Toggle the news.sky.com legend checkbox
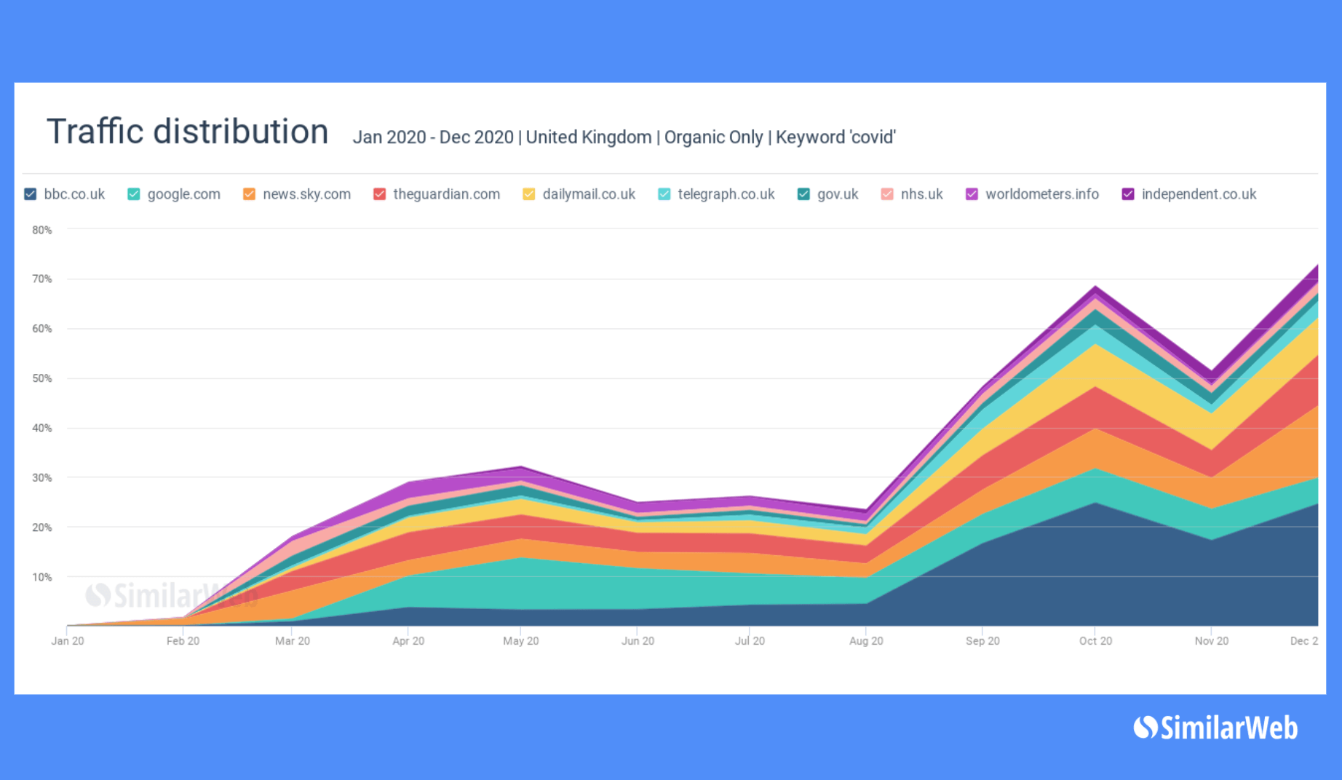 point(249,194)
